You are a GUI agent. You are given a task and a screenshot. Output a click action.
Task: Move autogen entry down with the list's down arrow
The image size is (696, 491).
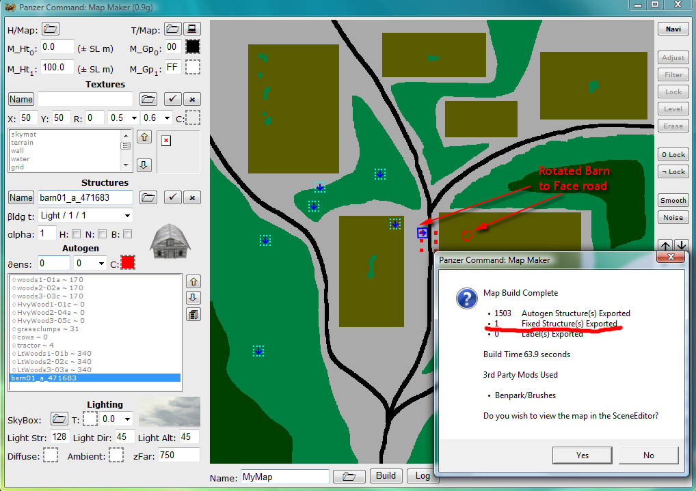pos(193,298)
